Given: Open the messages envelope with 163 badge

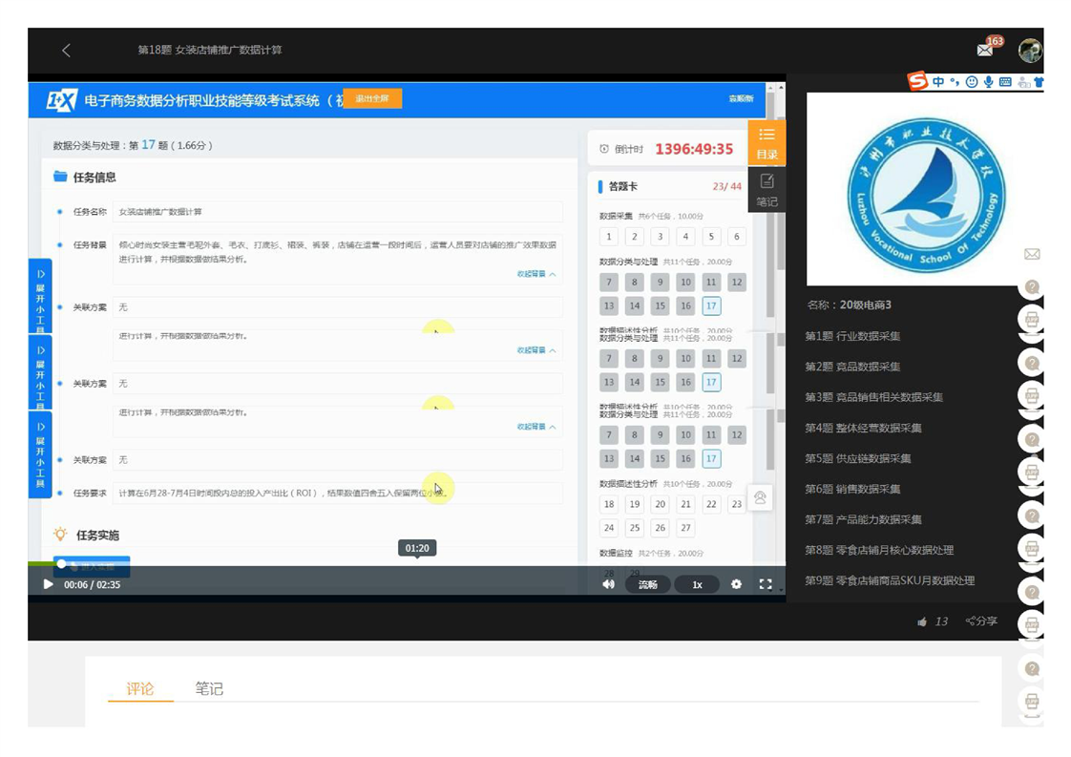Looking at the screenshot, I should click(x=986, y=50).
